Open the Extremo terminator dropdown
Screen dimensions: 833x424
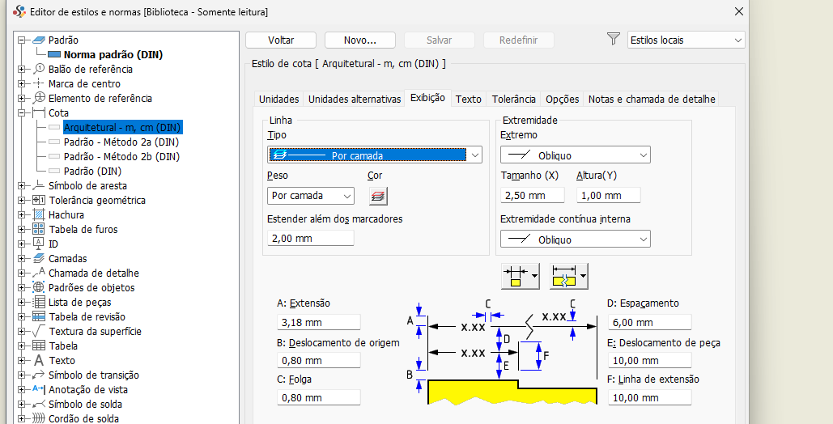pos(576,155)
